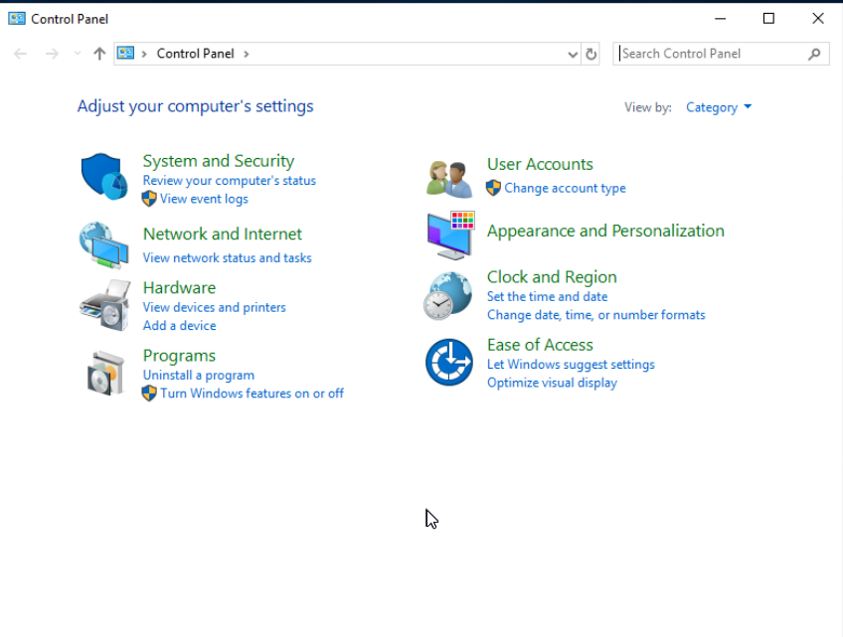
Task: Open View event logs link
Action: 204,199
